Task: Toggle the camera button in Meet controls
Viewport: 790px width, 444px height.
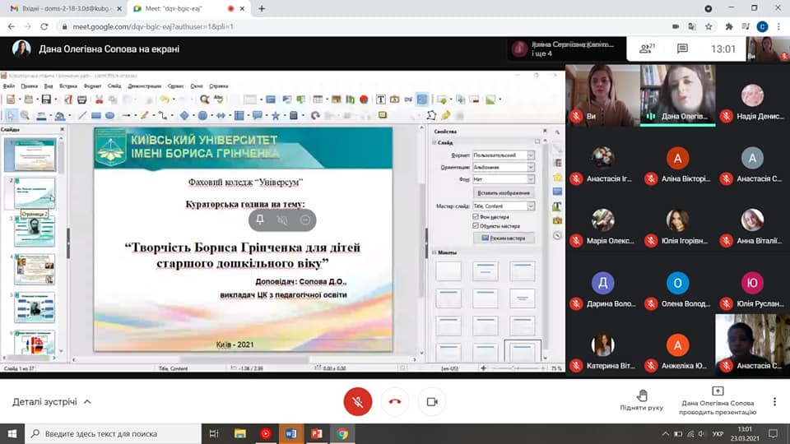Action: [x=431, y=401]
